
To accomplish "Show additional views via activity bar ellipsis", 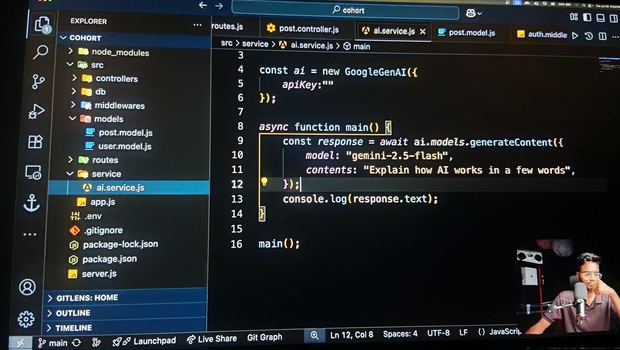I will point(29,234).
